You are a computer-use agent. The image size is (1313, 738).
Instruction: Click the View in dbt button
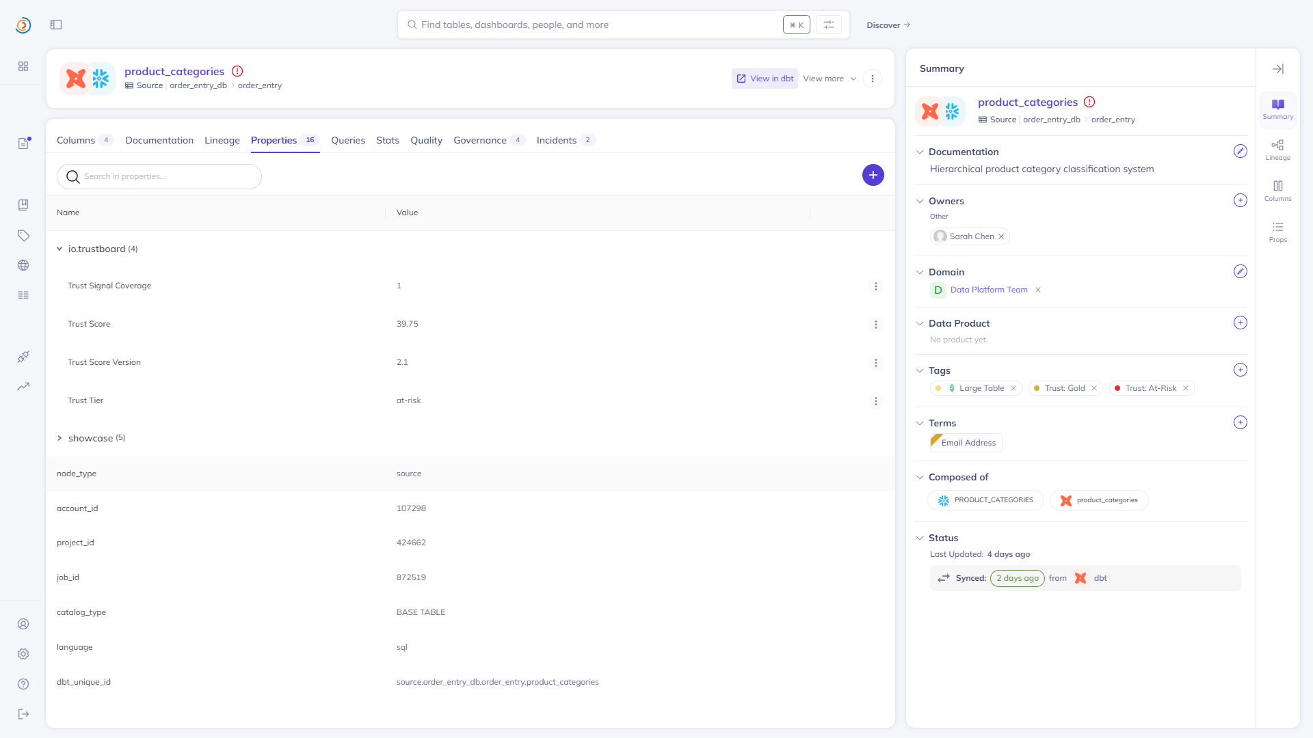click(765, 79)
